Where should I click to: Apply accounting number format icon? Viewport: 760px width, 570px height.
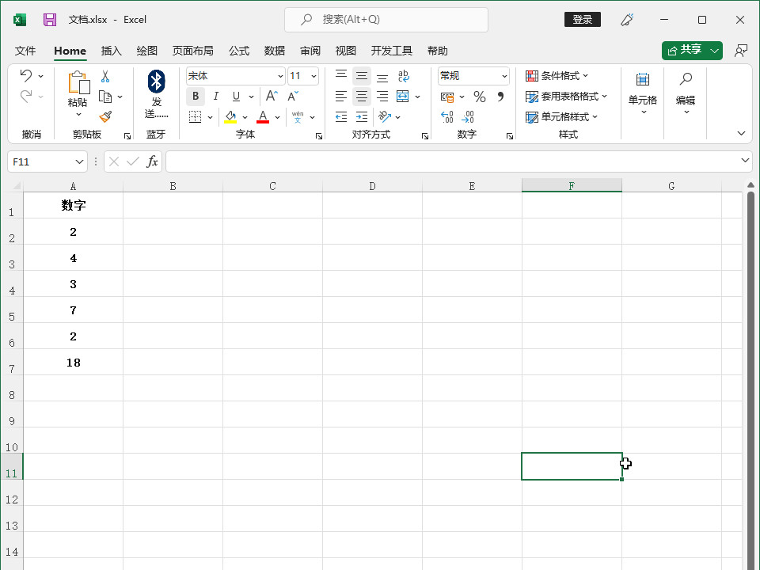pyautogui.click(x=446, y=97)
